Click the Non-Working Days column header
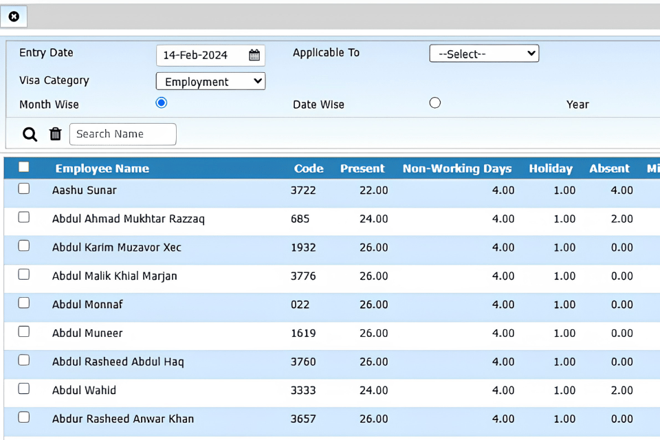The image size is (660, 440). (x=457, y=168)
